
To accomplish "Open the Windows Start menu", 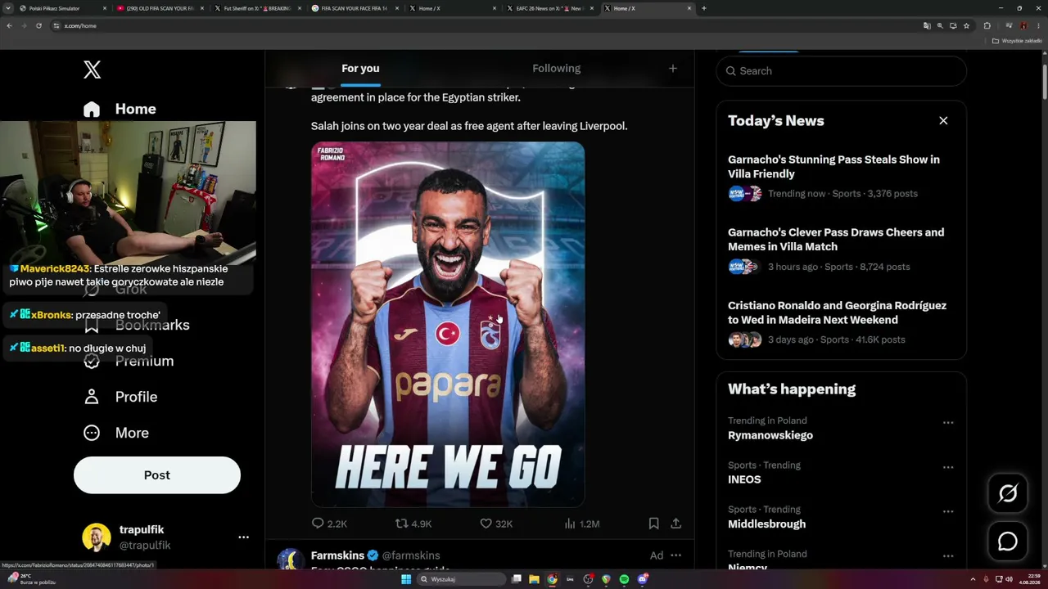I will 405,579.
